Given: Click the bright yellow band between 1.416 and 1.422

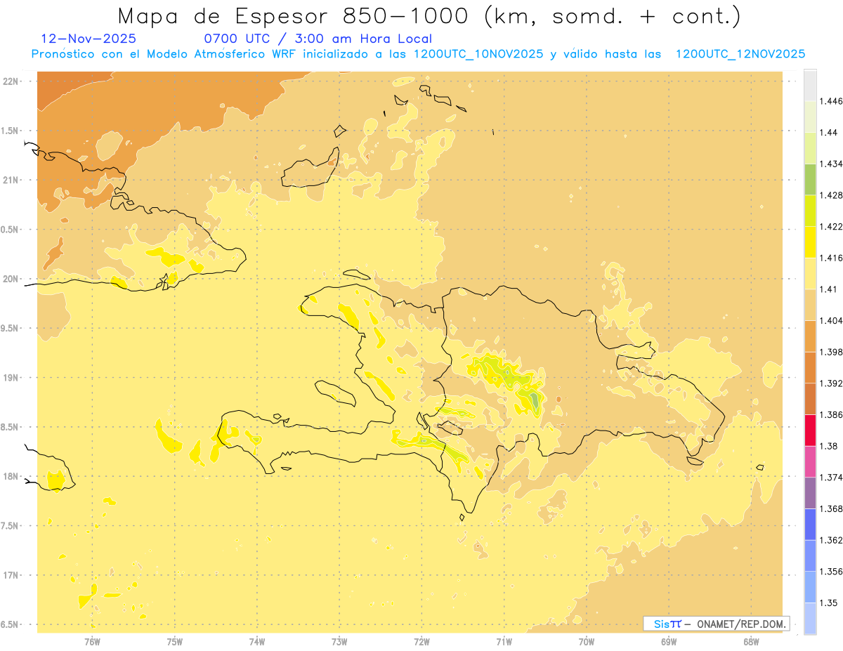Looking at the screenshot, I should [x=810, y=242].
